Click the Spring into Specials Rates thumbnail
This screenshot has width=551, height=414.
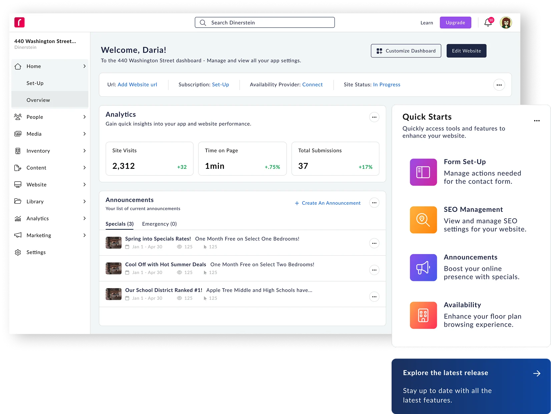(113, 243)
